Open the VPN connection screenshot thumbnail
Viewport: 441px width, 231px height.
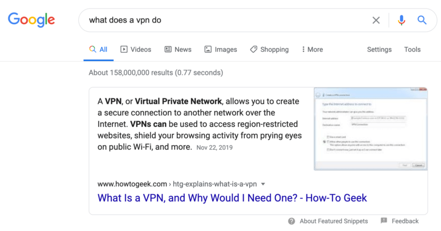(x=370, y=129)
